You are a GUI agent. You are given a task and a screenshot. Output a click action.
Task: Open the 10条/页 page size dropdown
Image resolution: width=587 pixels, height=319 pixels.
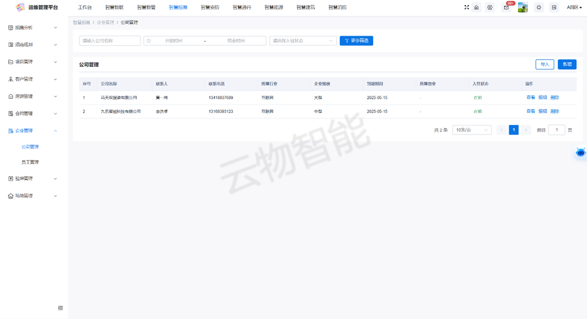(472, 130)
